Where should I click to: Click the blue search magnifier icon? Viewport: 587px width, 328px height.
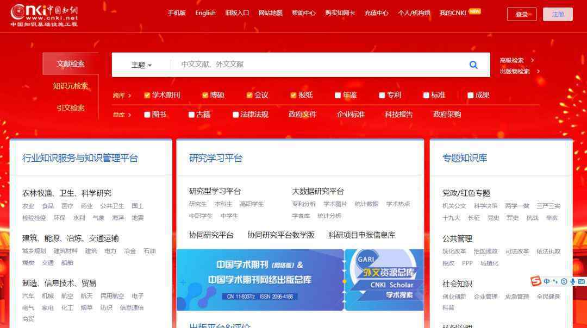coord(473,65)
